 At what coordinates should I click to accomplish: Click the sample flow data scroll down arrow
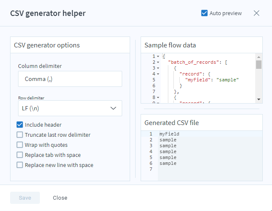click(259, 99)
